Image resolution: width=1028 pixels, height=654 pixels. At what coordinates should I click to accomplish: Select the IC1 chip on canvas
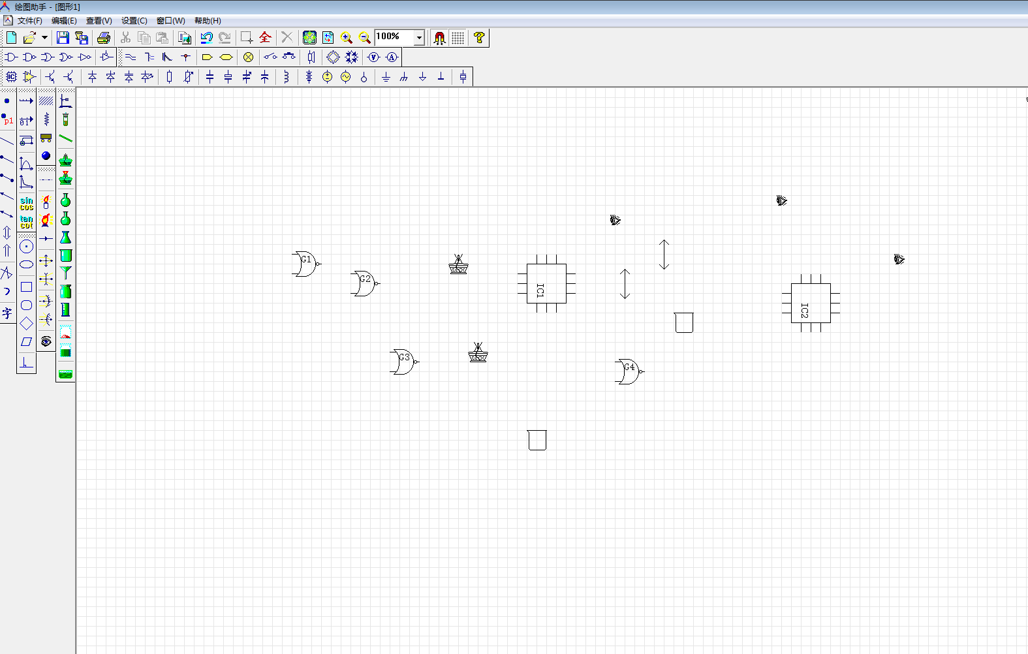546,284
